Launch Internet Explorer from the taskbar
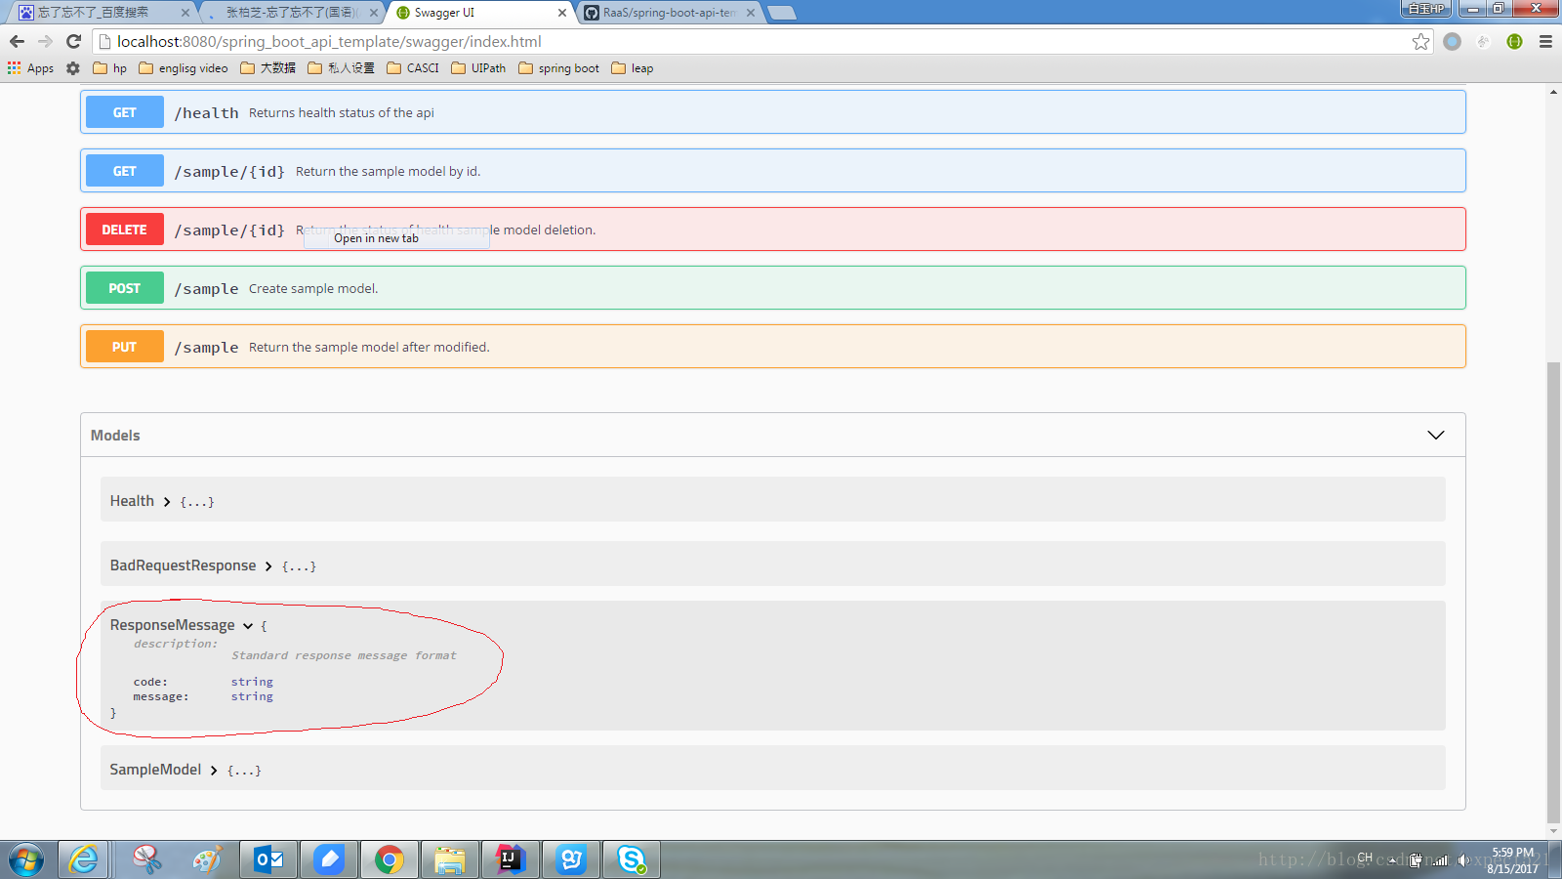 point(84,859)
